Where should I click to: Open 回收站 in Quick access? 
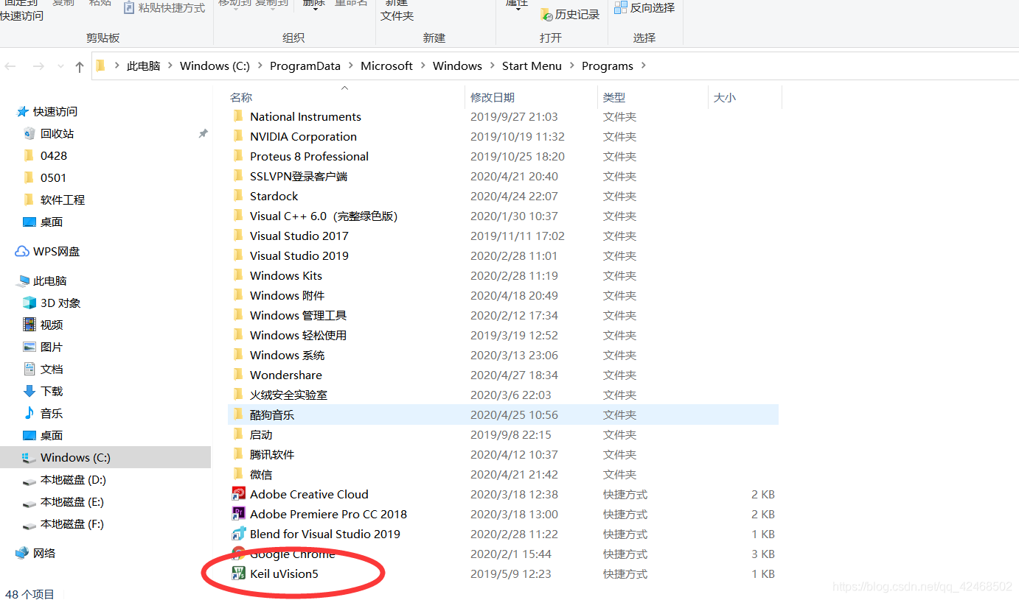pyautogui.click(x=57, y=133)
